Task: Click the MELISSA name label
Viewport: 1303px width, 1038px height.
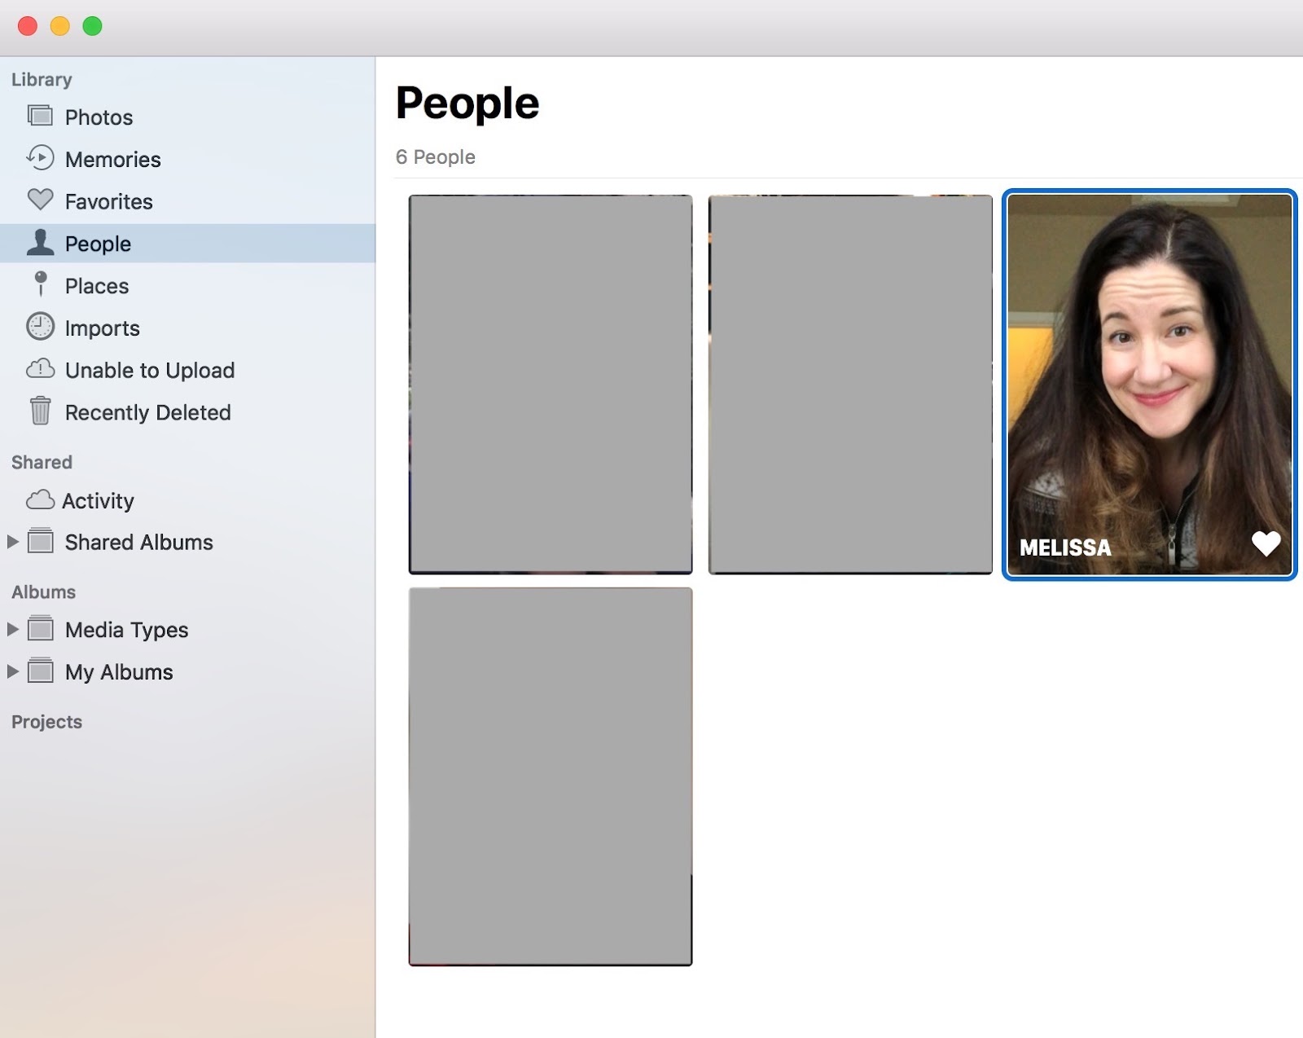Action: pos(1065,548)
